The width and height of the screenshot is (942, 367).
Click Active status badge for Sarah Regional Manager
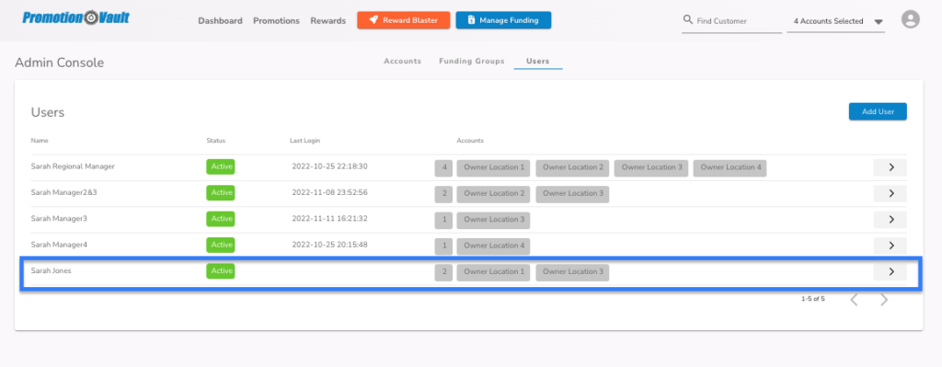point(221,167)
